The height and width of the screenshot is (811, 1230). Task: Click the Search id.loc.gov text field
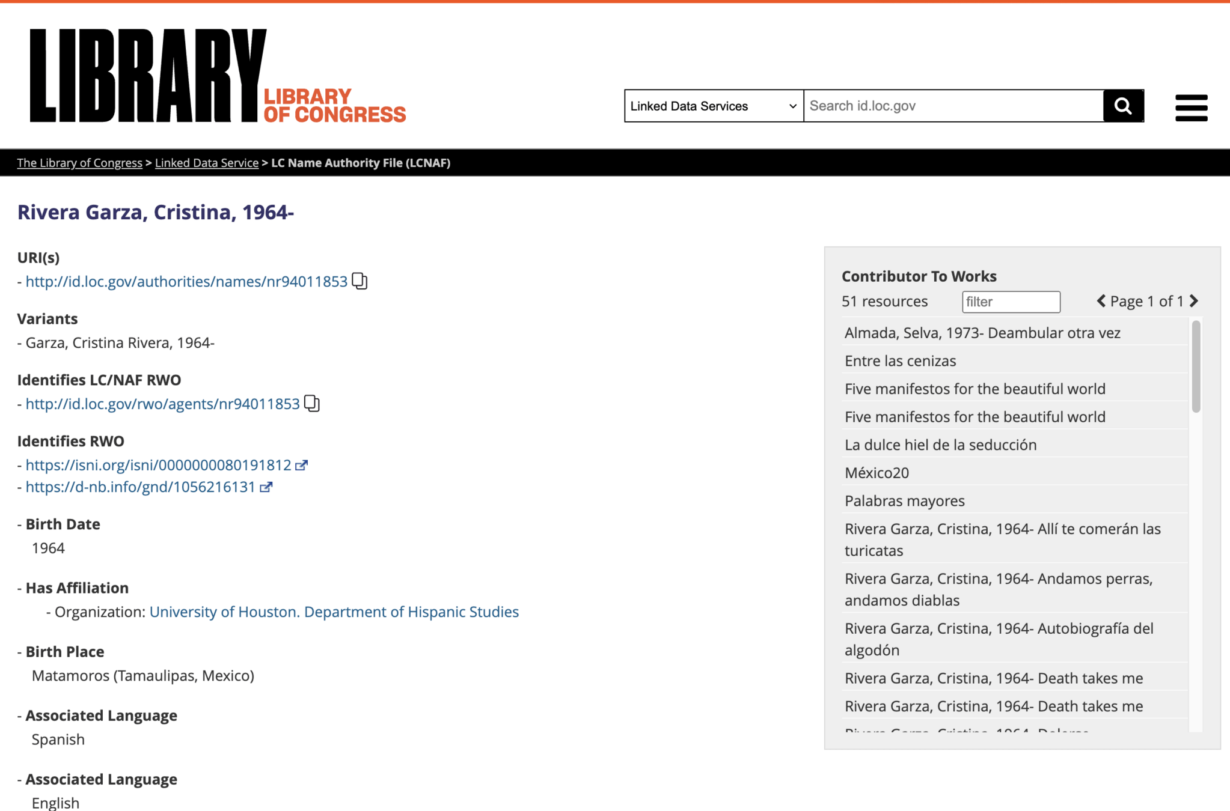tap(953, 106)
